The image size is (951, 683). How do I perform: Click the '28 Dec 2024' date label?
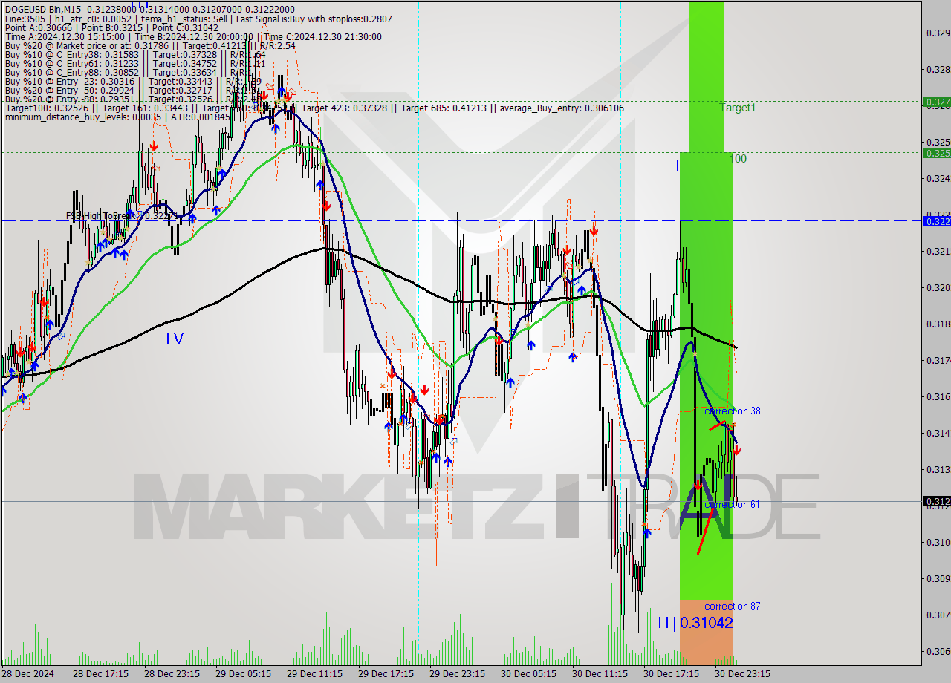(27, 674)
